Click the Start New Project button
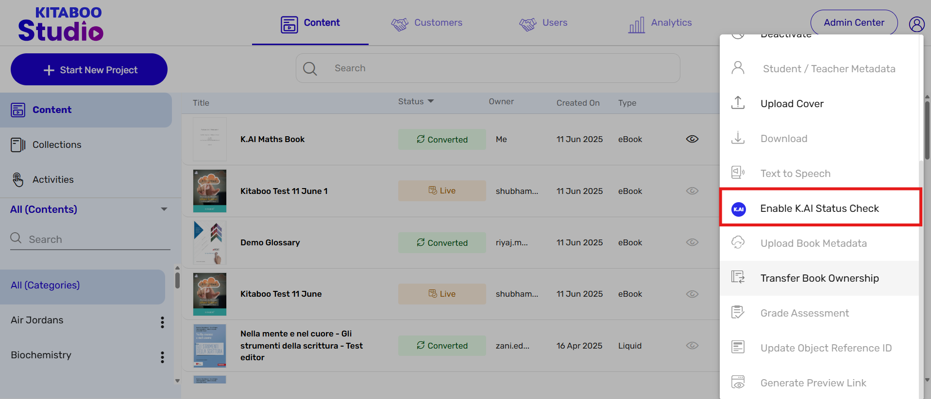 tap(89, 69)
